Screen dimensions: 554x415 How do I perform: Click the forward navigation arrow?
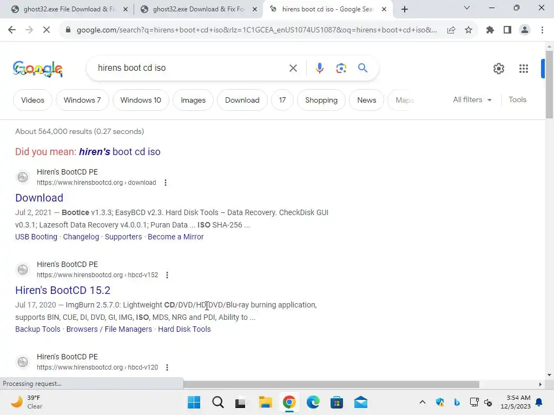pos(29,30)
